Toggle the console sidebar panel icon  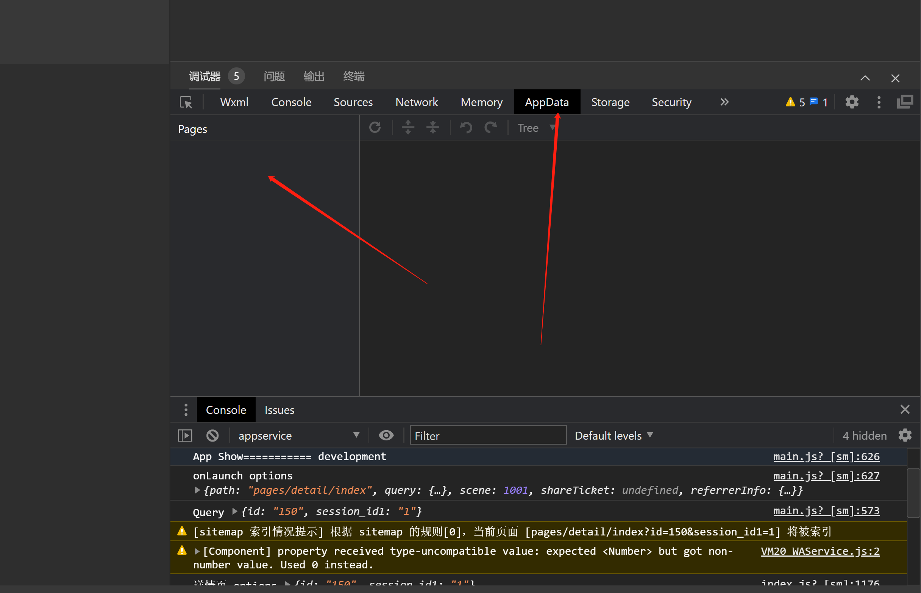pos(185,435)
